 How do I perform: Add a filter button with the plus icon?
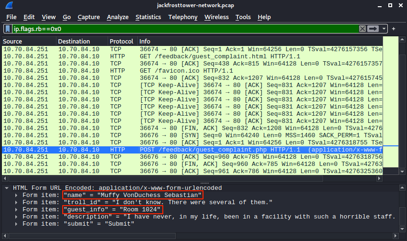[x=394, y=29]
